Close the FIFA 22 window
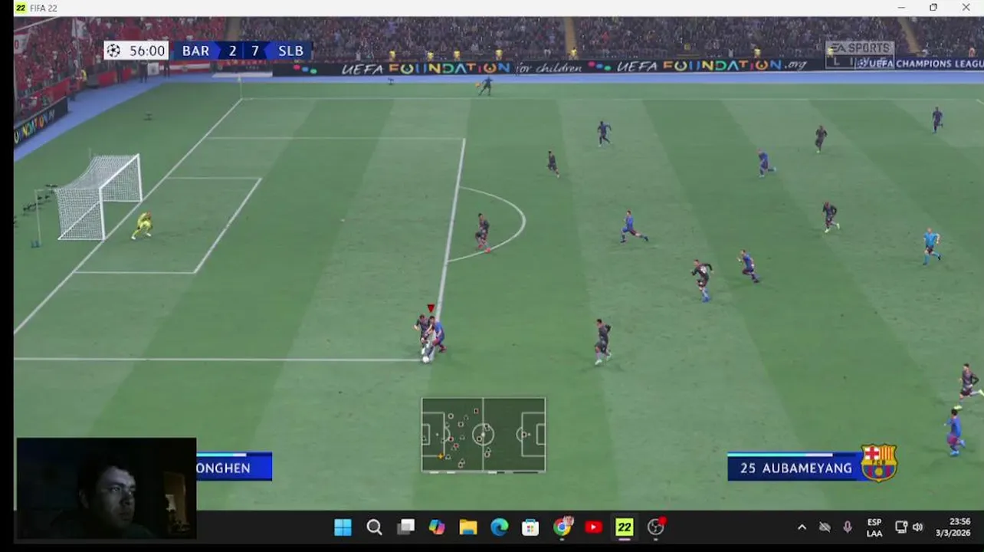984x552 pixels. tap(966, 8)
